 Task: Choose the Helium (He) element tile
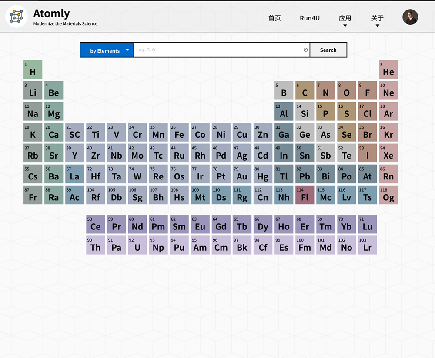(x=388, y=70)
